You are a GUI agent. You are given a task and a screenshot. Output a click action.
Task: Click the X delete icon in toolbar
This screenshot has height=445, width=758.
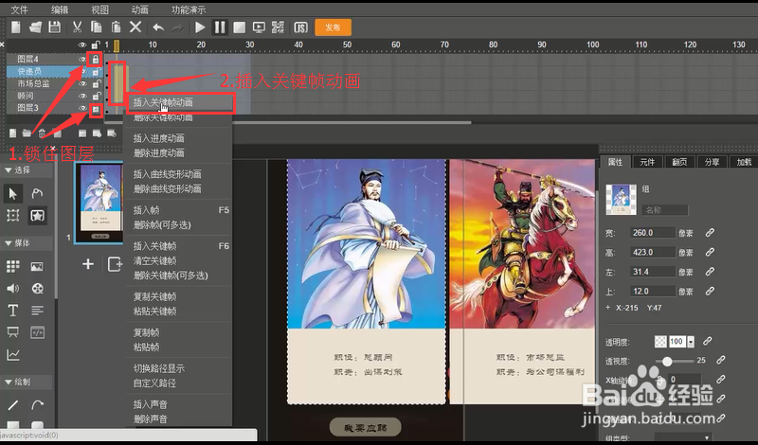(135, 27)
